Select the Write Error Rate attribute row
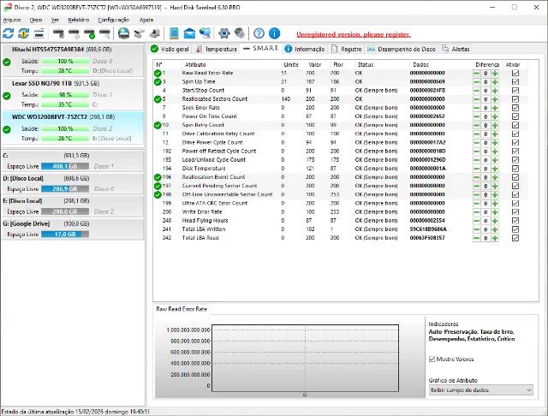The width and height of the screenshot is (548, 416). [341, 212]
